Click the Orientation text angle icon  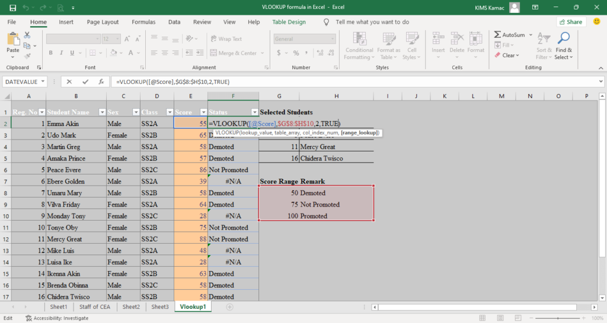coord(189,38)
